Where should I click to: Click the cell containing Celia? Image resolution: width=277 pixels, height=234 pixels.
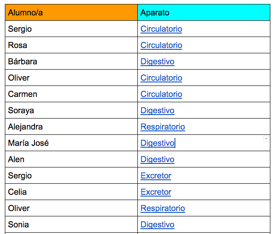(x=71, y=192)
